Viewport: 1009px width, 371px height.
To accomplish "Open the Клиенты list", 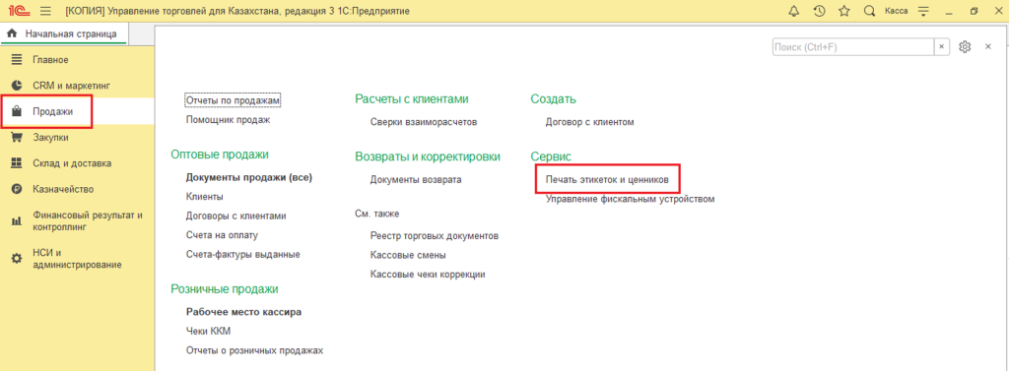I will (204, 197).
